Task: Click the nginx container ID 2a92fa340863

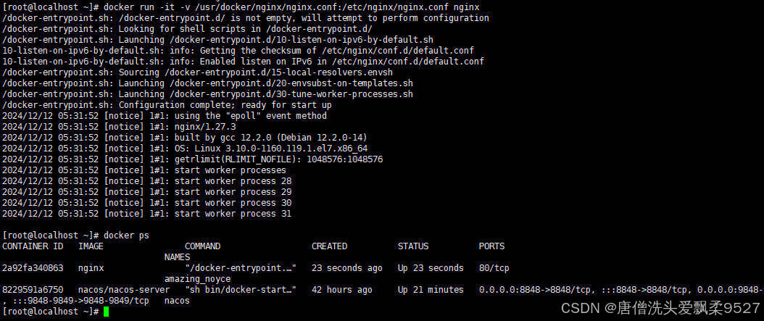Action: 33,268
